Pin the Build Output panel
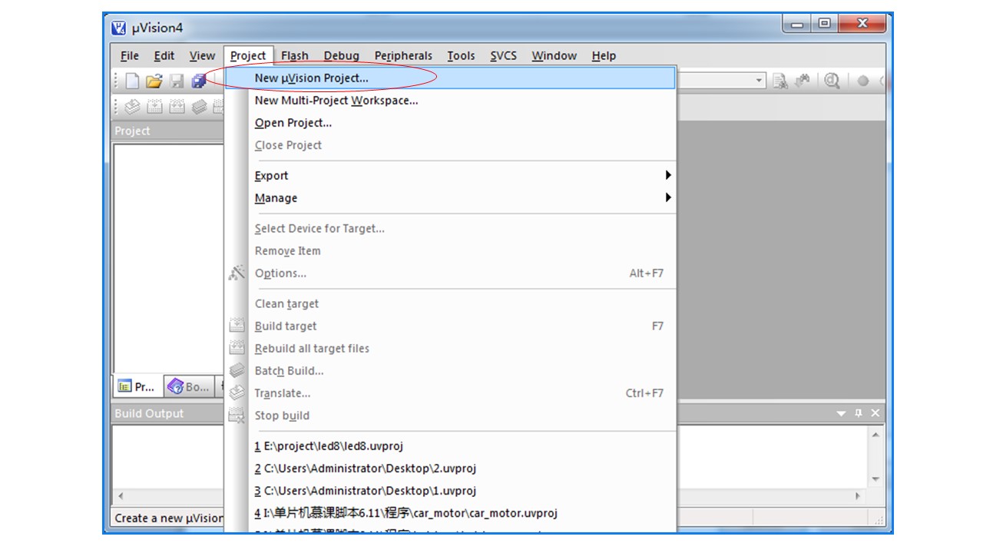This screenshot has height=553, width=983. point(859,413)
